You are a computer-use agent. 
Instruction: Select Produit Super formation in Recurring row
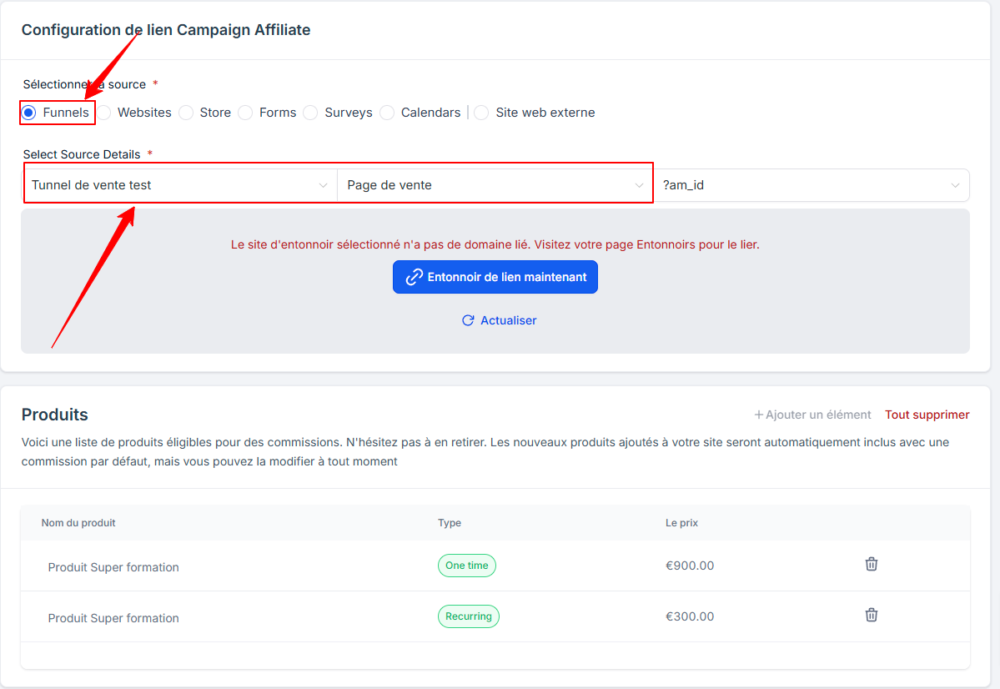tap(113, 618)
